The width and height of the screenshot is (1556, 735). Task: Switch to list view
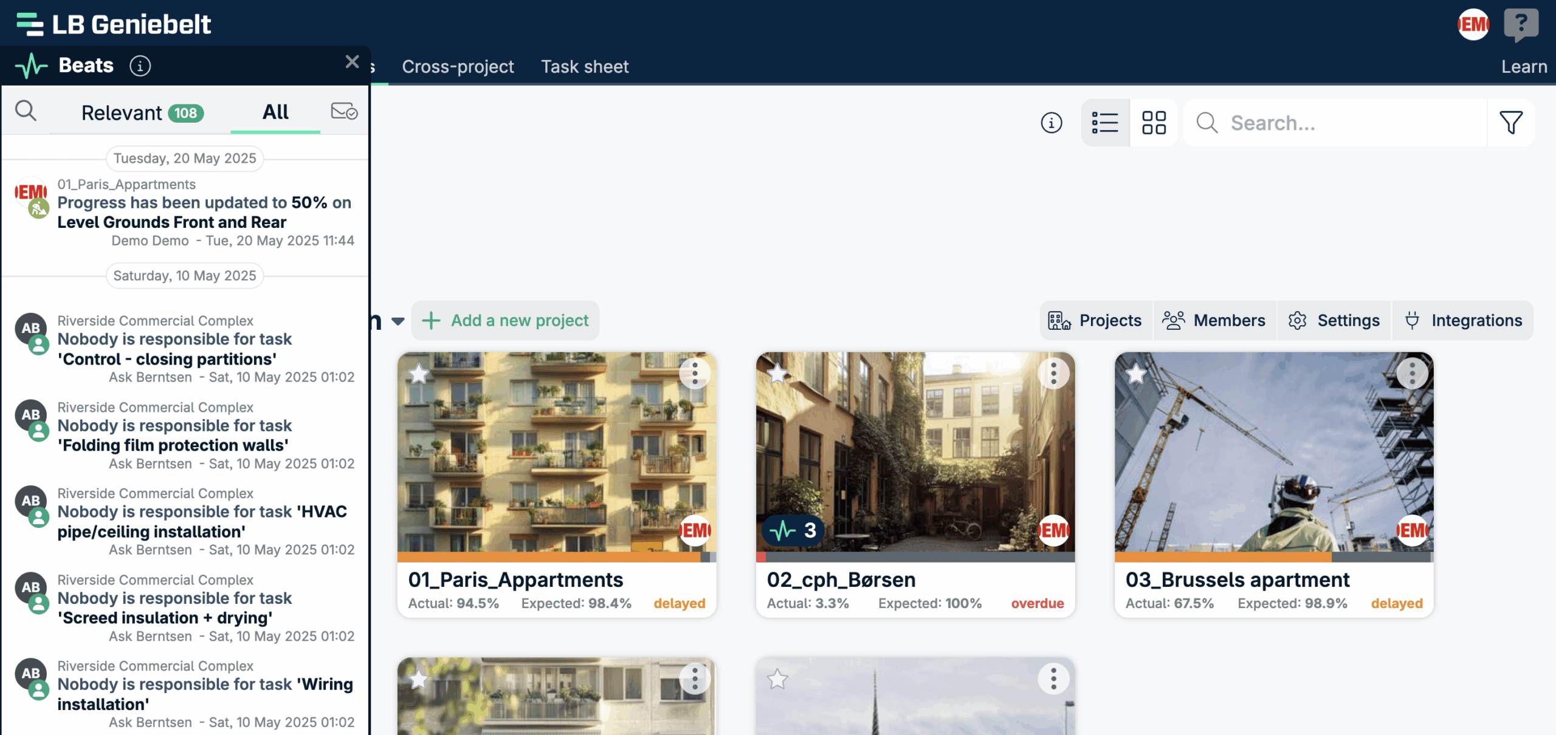click(1105, 123)
